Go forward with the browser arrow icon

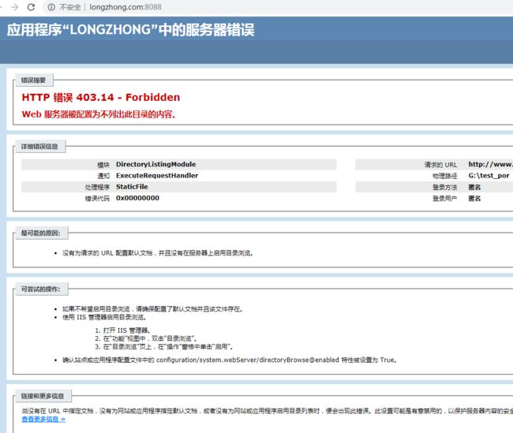coord(15,7)
